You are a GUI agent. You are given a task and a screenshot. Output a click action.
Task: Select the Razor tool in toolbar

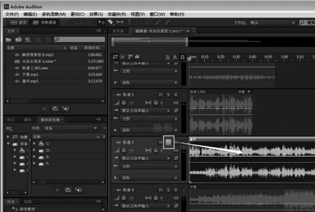click(x=110, y=22)
